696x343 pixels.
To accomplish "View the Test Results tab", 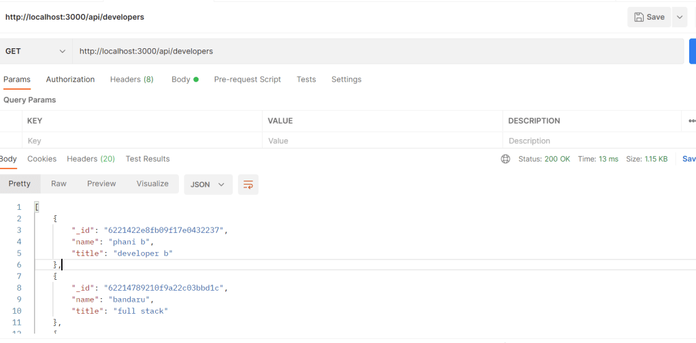I will pos(148,159).
